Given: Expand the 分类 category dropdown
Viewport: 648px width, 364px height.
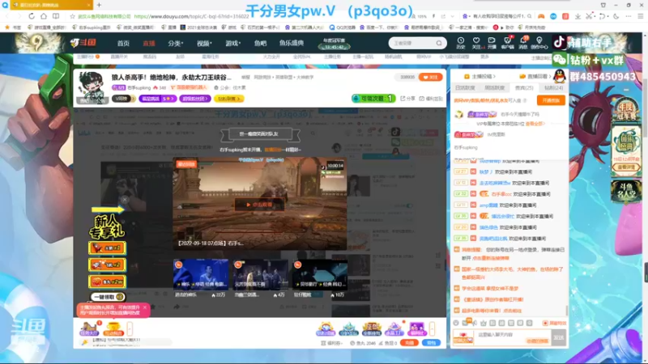Looking at the screenshot, I should pos(175,43).
